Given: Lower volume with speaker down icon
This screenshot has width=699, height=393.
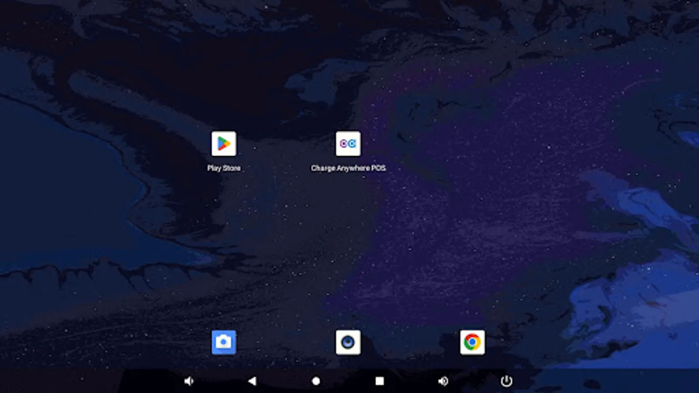Looking at the screenshot, I should coord(189,381).
